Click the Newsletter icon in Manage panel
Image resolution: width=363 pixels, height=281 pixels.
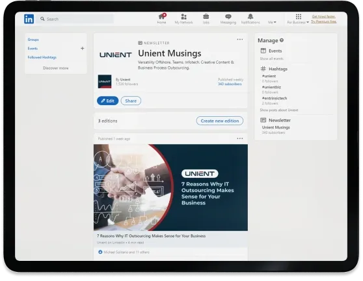[263, 120]
